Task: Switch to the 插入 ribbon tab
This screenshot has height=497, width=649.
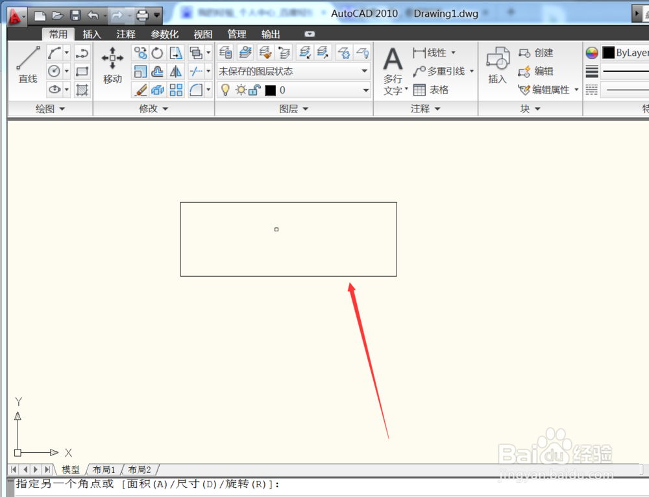Action: (x=92, y=34)
